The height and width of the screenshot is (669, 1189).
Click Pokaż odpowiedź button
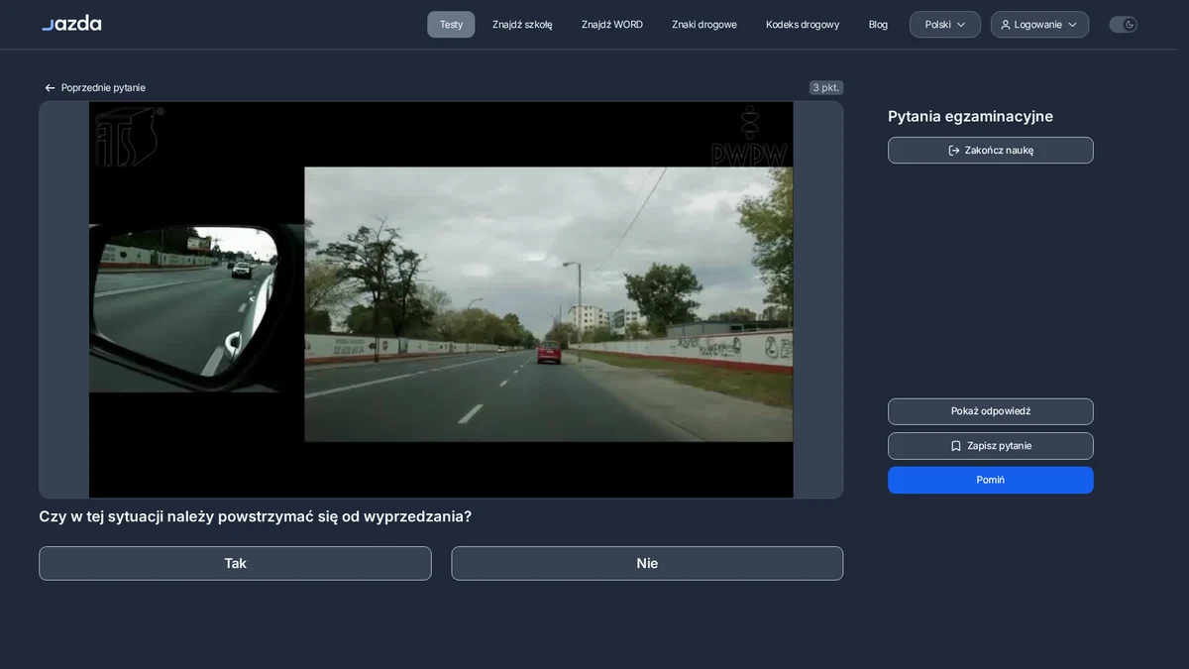click(x=991, y=411)
